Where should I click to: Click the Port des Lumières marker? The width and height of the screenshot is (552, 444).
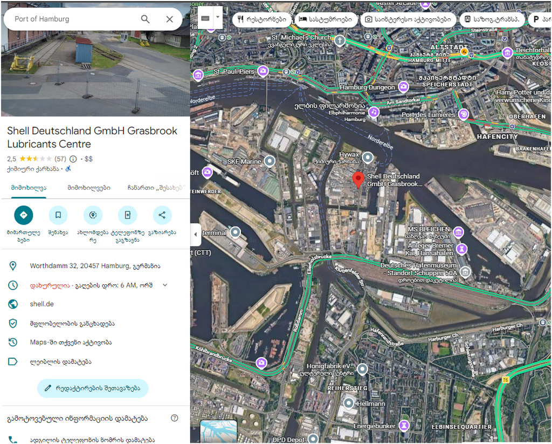click(x=464, y=114)
